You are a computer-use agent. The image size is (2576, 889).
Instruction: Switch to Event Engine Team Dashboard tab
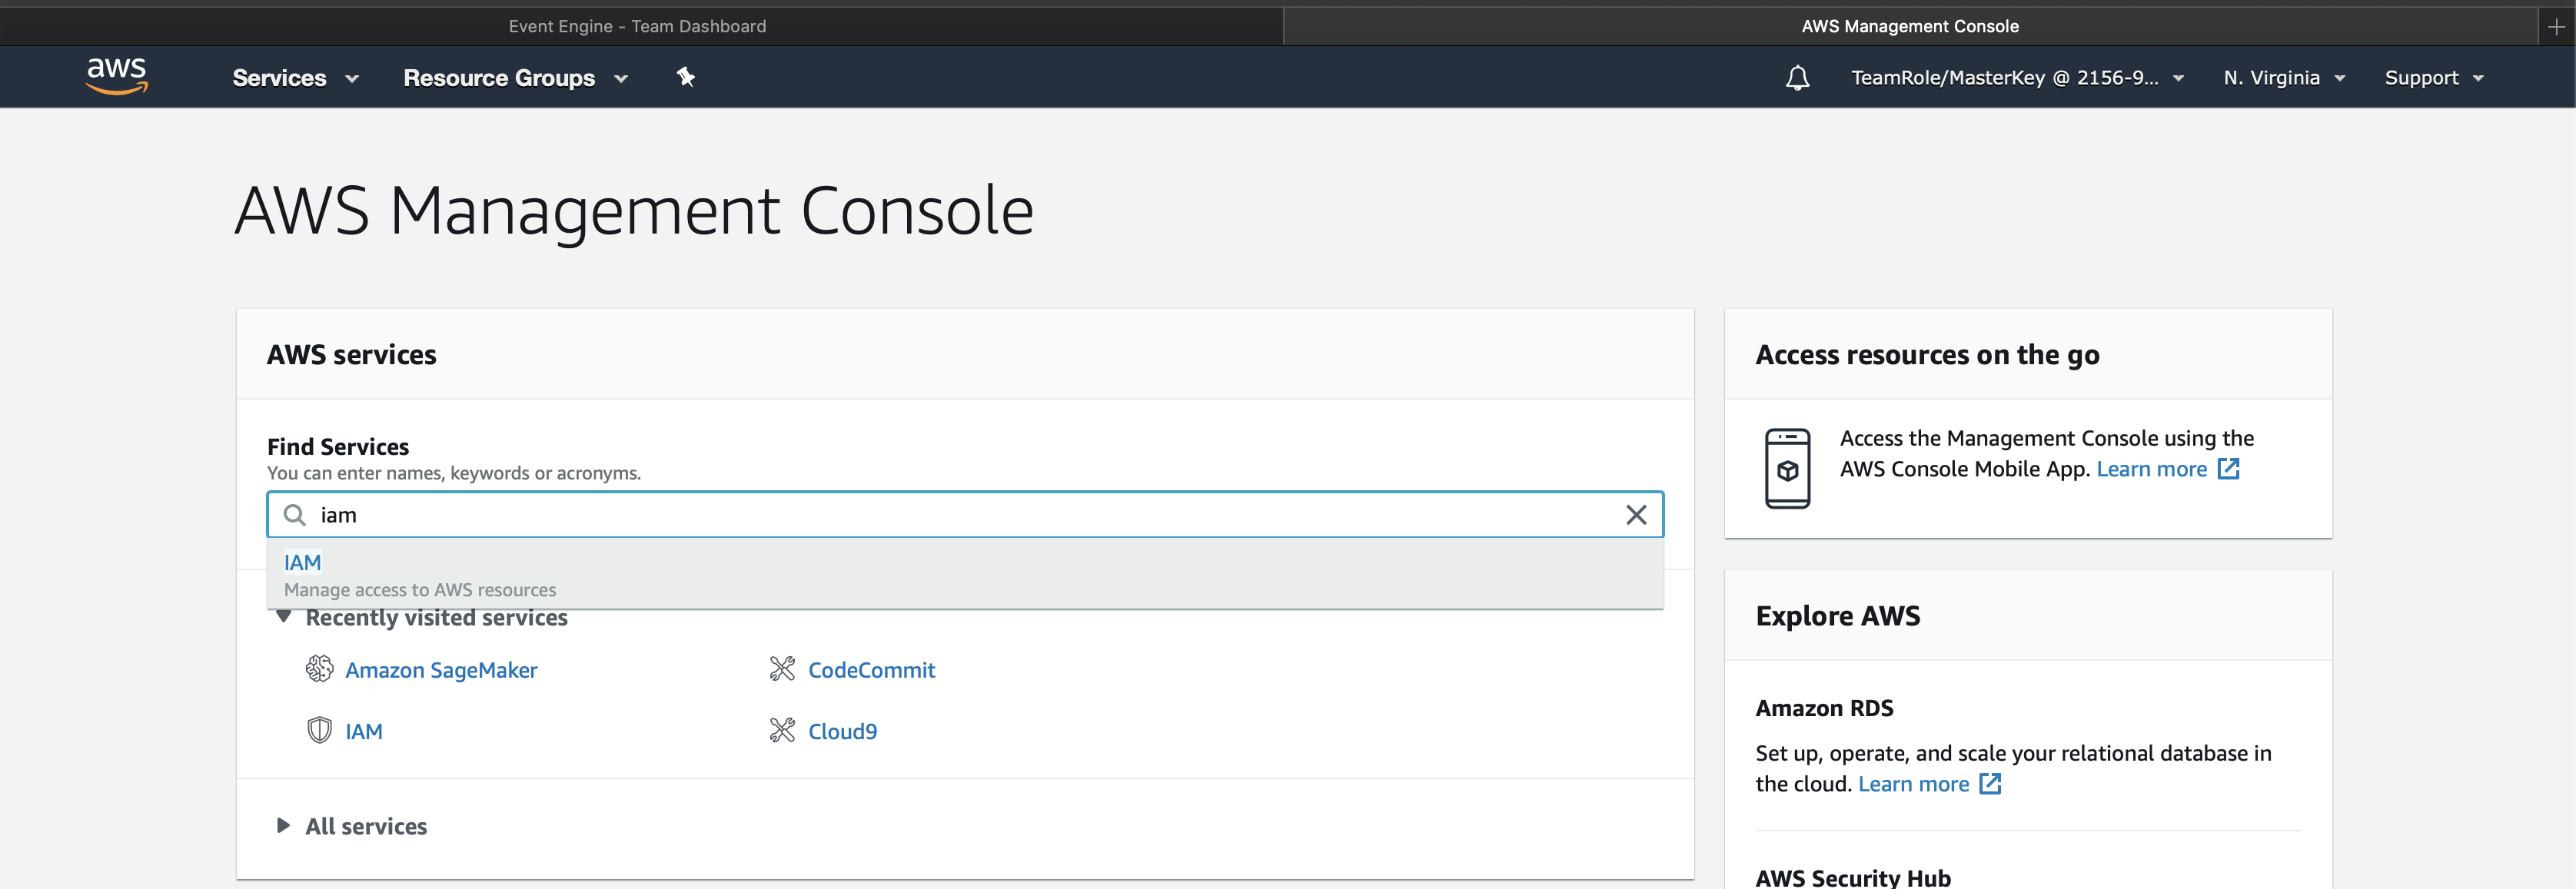tap(638, 26)
